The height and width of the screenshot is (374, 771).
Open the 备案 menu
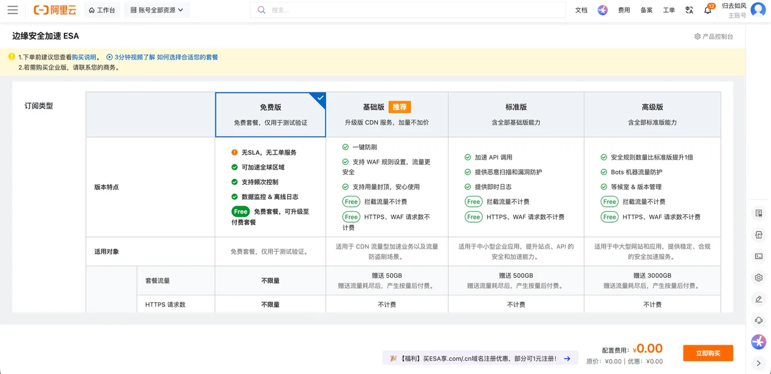coord(647,10)
